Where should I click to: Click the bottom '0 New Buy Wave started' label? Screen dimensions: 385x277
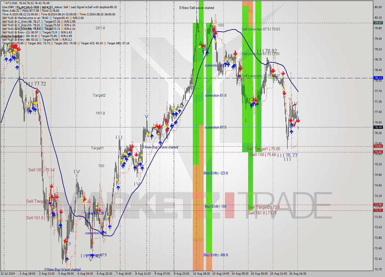[x=63, y=269]
